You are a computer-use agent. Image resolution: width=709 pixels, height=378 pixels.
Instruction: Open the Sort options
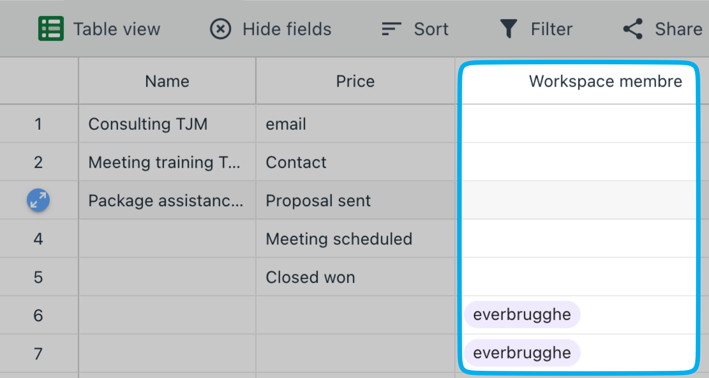click(415, 29)
